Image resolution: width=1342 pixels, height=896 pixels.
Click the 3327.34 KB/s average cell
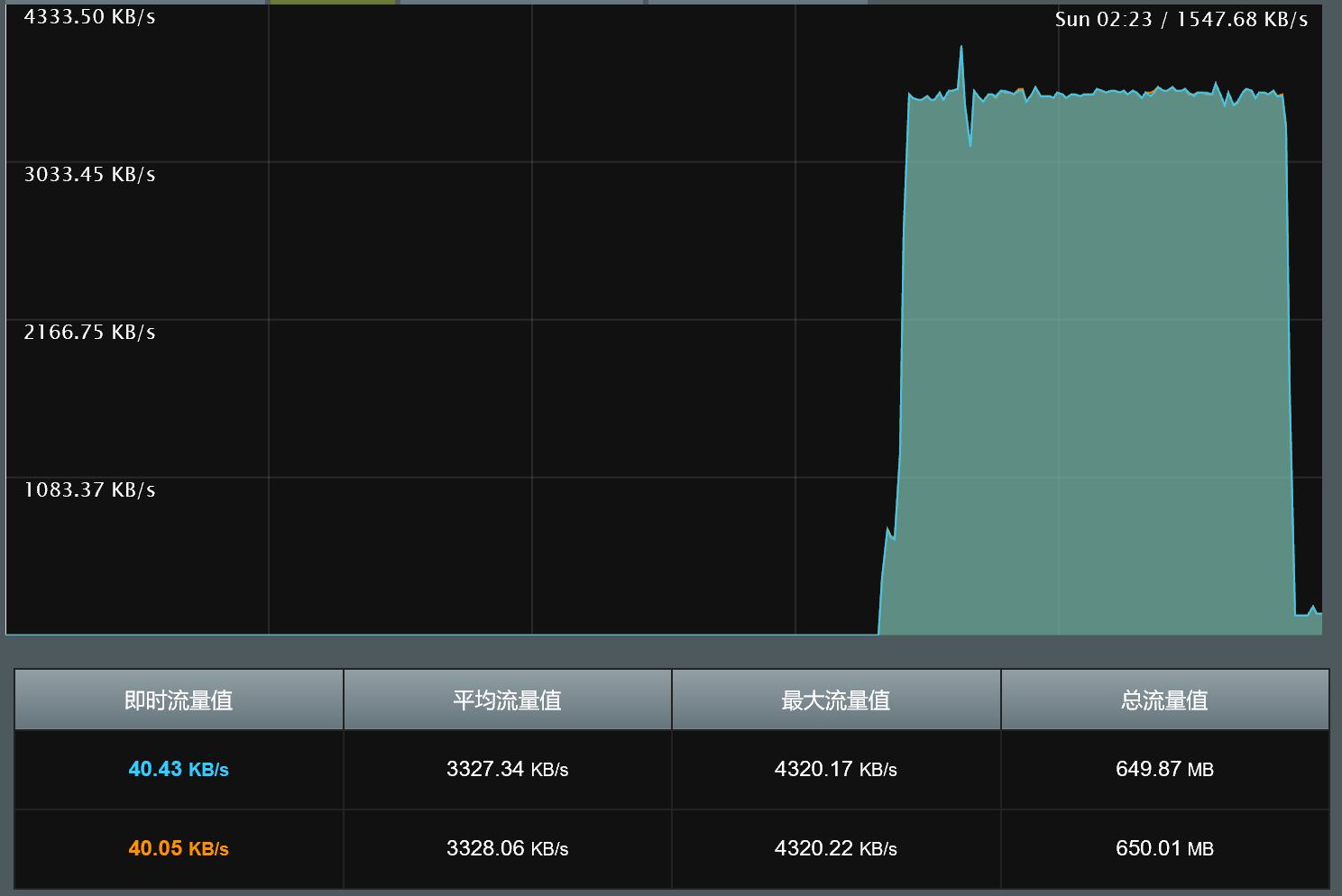507,769
